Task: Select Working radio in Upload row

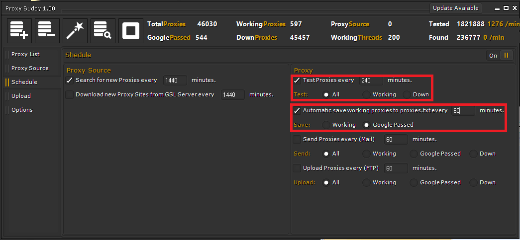Action: [366, 183]
